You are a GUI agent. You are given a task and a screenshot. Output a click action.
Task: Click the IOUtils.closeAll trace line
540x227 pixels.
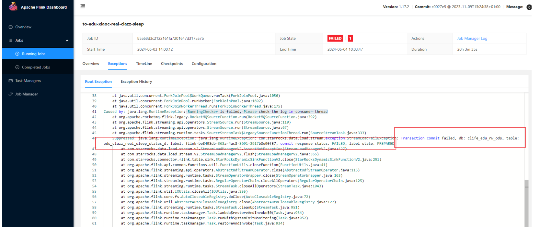pyautogui.click(x=184, y=192)
